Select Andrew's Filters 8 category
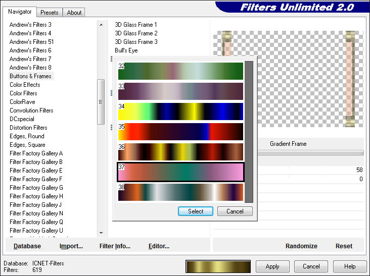370x276 pixels. [30, 68]
